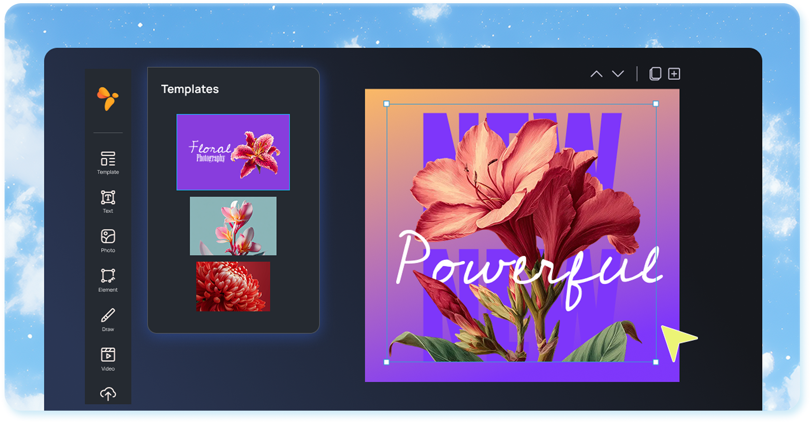Click the Templates panel heading
Viewport: 811px width, 423px height.
pyautogui.click(x=190, y=89)
